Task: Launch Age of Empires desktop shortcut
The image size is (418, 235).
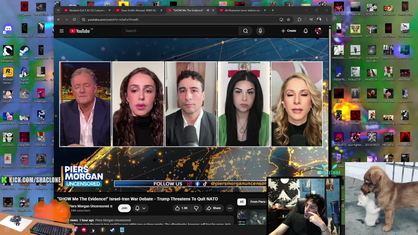Action: (24, 76)
